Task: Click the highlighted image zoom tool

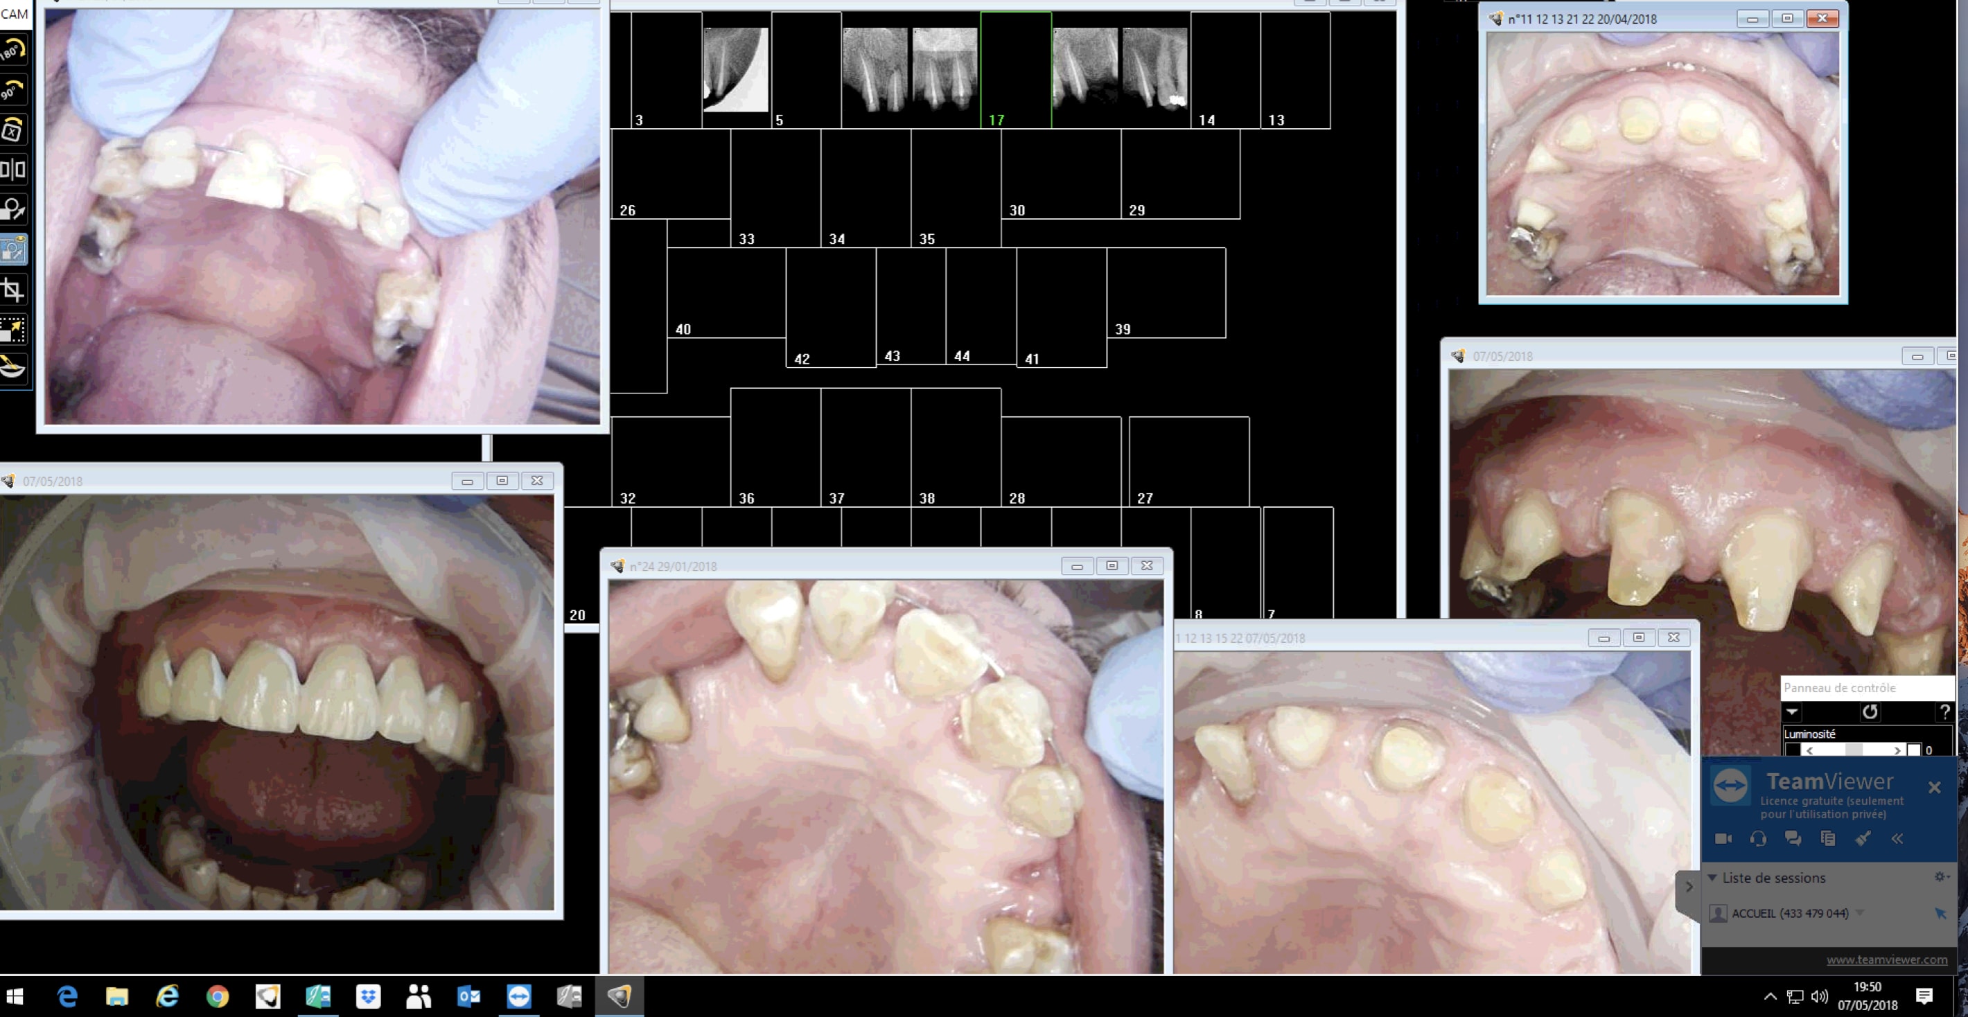Action: tap(13, 249)
